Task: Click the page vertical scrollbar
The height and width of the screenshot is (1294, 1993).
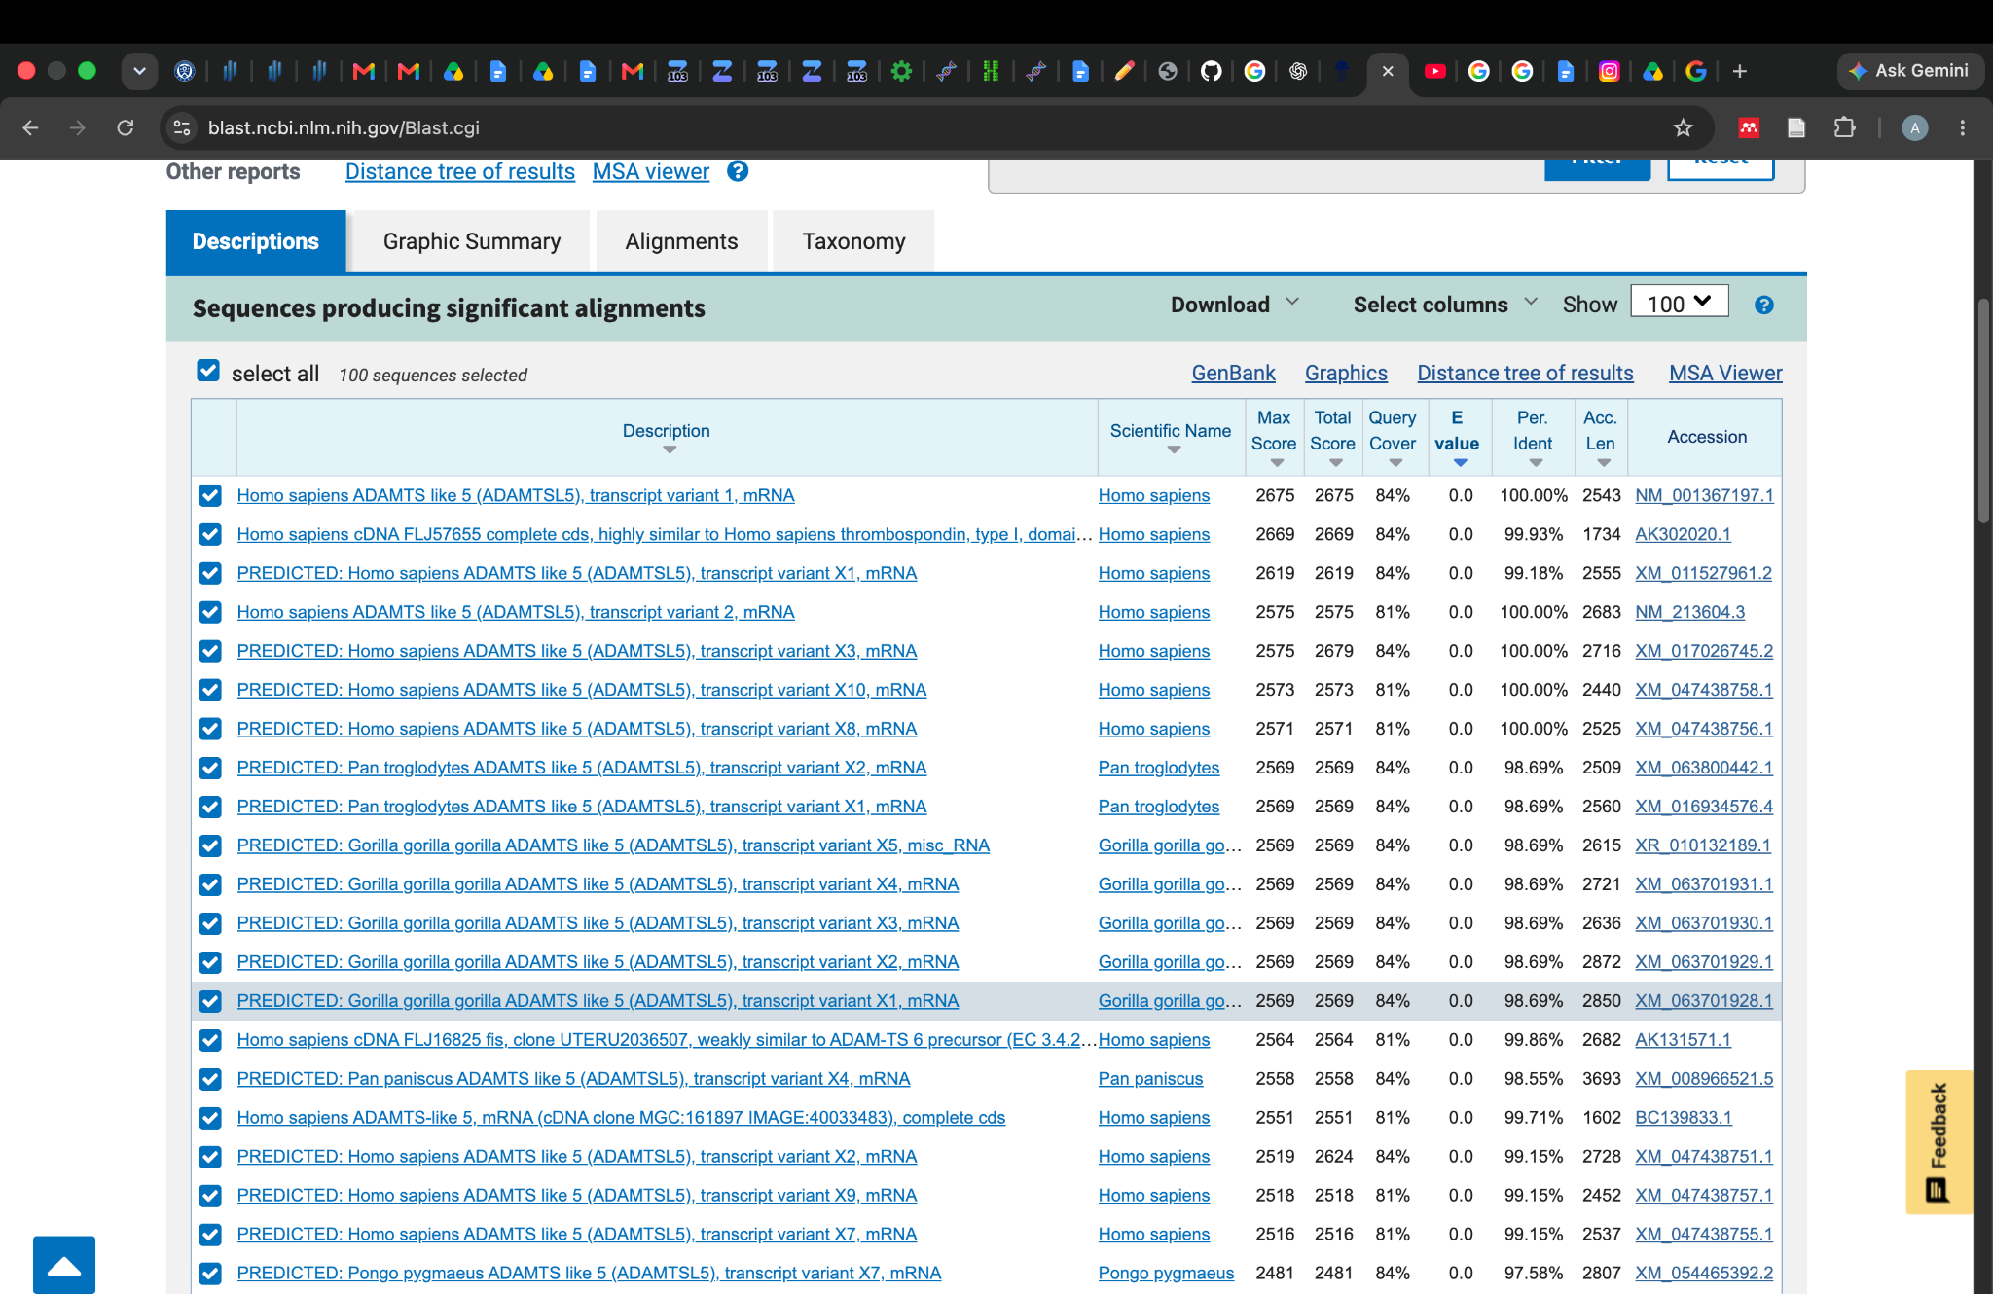Action: [x=1982, y=409]
